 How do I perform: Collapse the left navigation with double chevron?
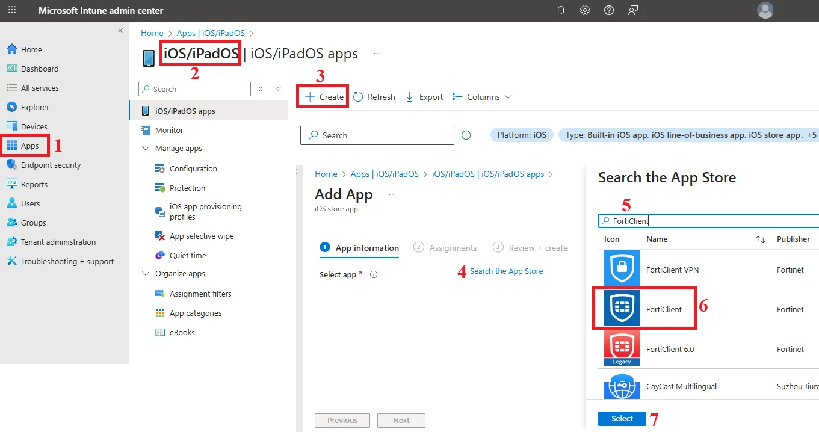pyautogui.click(x=120, y=31)
